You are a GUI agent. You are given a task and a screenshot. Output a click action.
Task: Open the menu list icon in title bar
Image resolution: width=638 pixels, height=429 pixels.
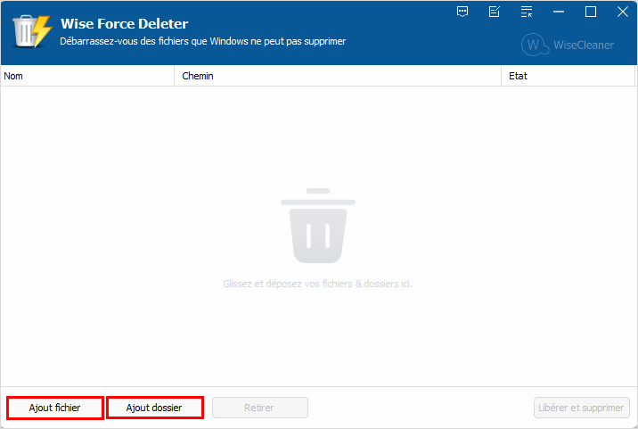coord(526,12)
